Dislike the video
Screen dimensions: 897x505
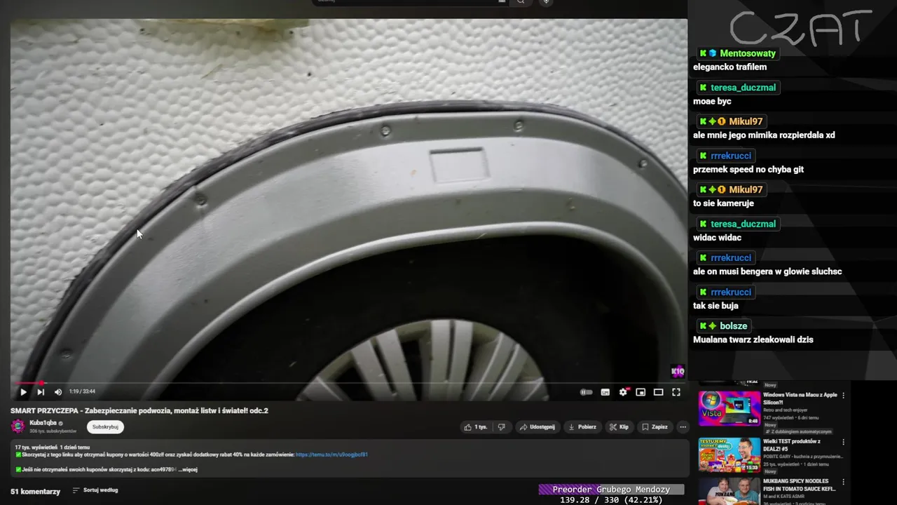501,426
